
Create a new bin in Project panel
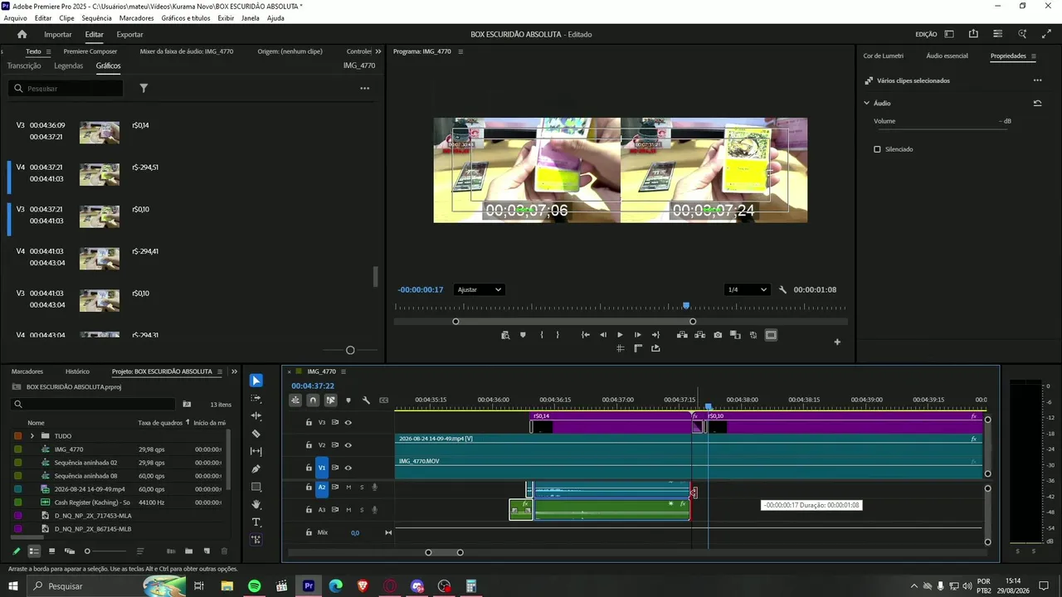click(x=188, y=551)
